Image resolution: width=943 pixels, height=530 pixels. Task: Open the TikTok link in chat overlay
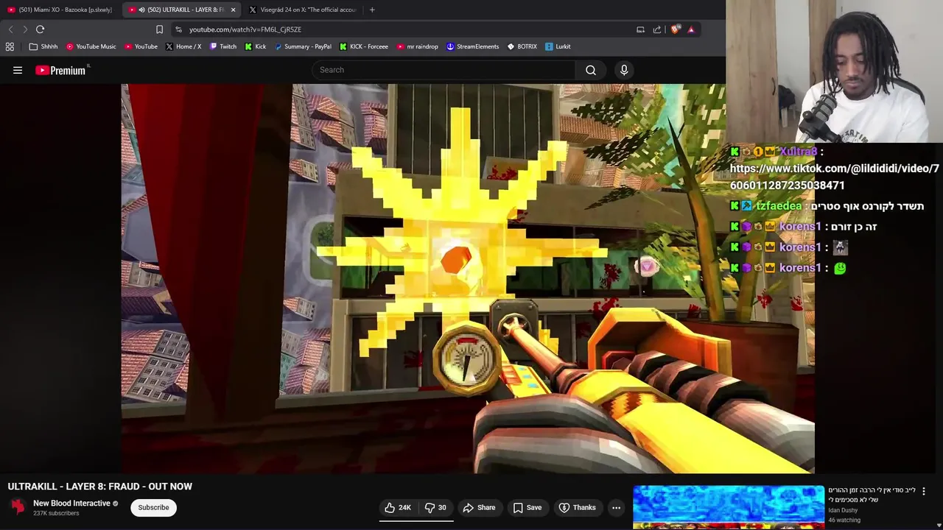pyautogui.click(x=834, y=177)
